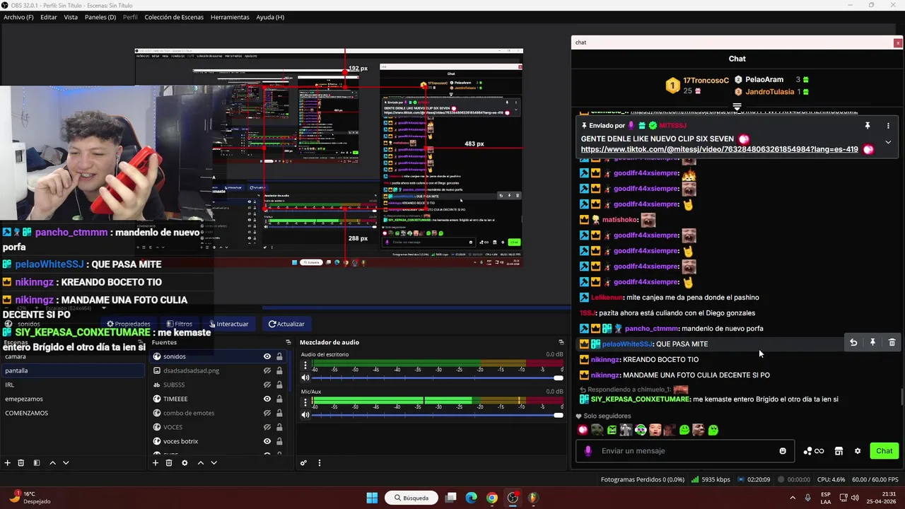The height and width of the screenshot is (509, 905).
Task: Click the Interactuar button
Action: pos(228,324)
